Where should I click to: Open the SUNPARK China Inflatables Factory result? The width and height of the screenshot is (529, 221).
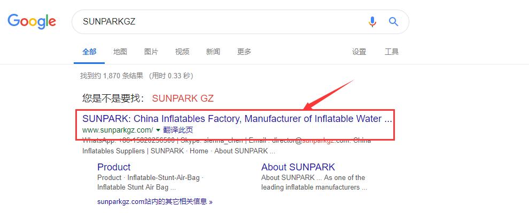pyautogui.click(x=237, y=119)
